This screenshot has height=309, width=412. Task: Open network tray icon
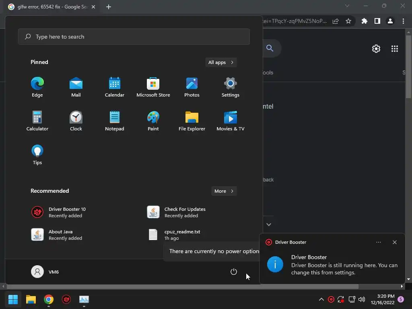pos(352,299)
